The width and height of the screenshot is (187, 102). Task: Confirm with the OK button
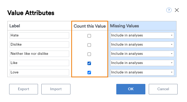pyautogui.click(x=131, y=89)
